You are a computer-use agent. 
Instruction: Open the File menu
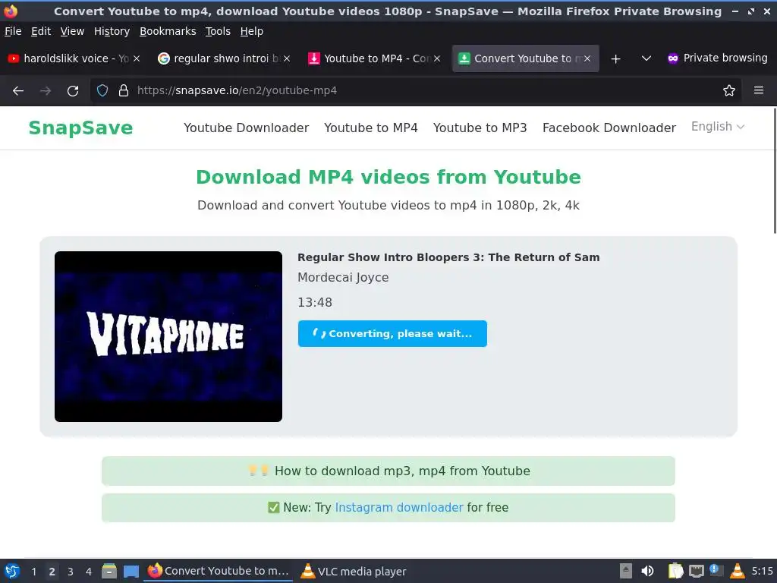pos(13,31)
